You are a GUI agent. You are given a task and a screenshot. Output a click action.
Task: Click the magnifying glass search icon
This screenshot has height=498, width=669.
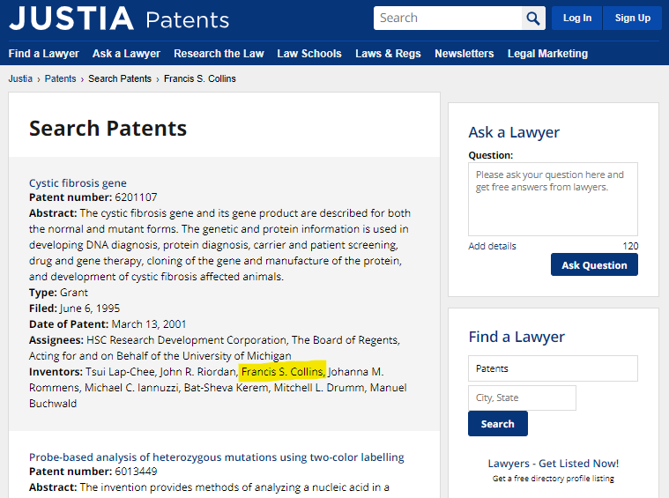point(533,18)
